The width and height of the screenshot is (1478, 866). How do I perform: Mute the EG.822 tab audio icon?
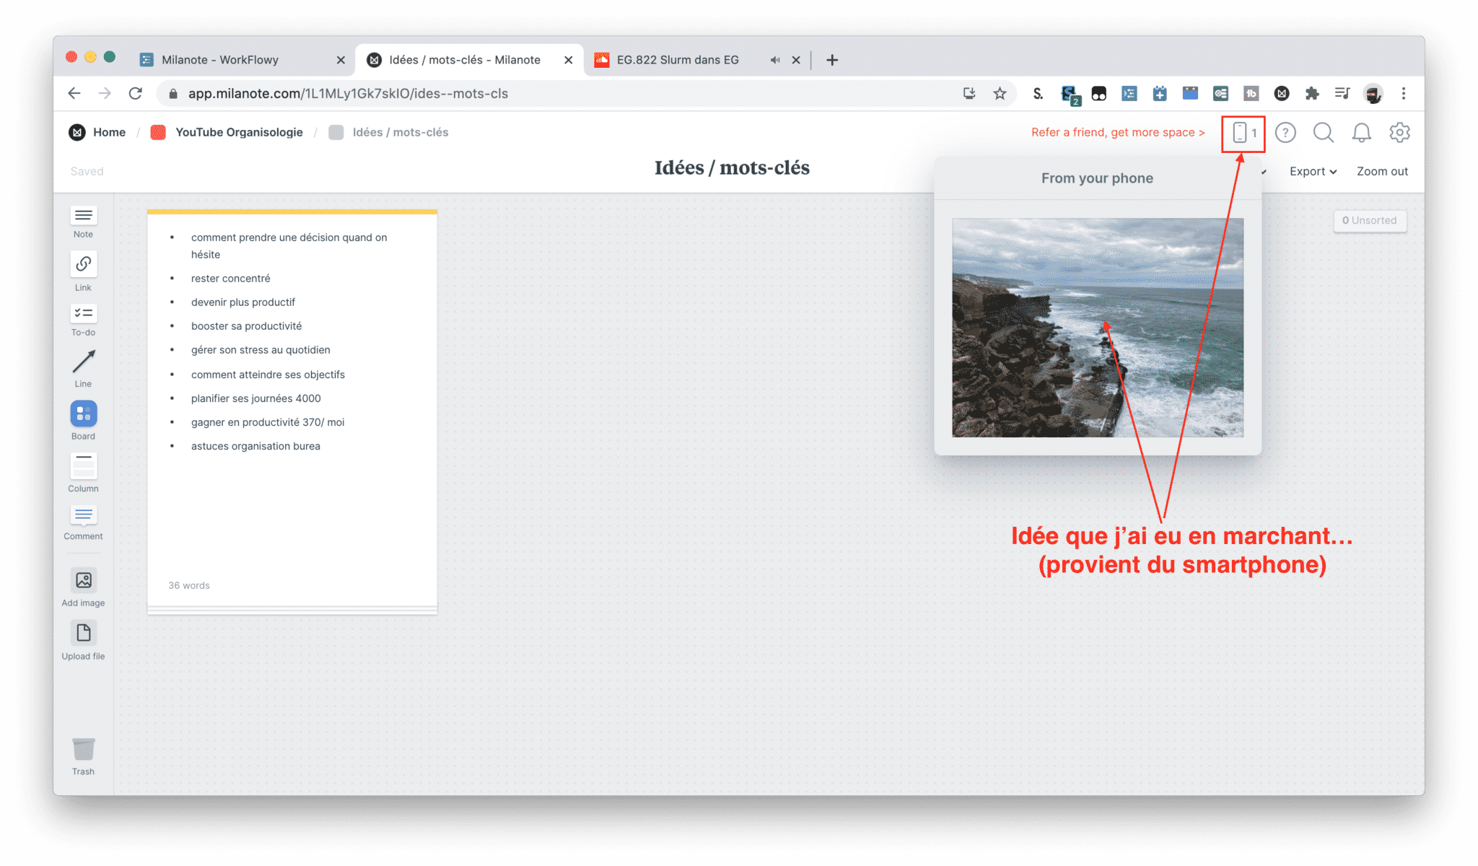pyautogui.click(x=775, y=60)
